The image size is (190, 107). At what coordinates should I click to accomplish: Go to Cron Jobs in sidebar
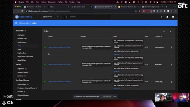pyautogui.click(x=21, y=35)
